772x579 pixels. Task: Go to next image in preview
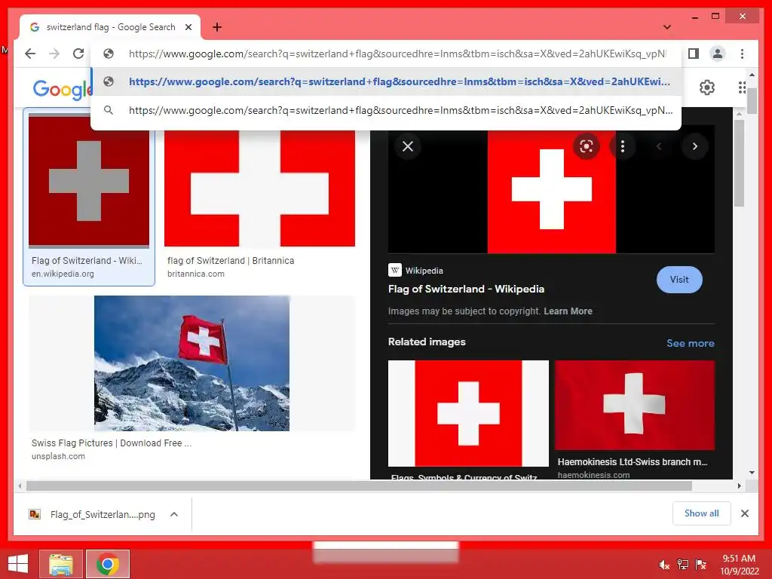[694, 146]
